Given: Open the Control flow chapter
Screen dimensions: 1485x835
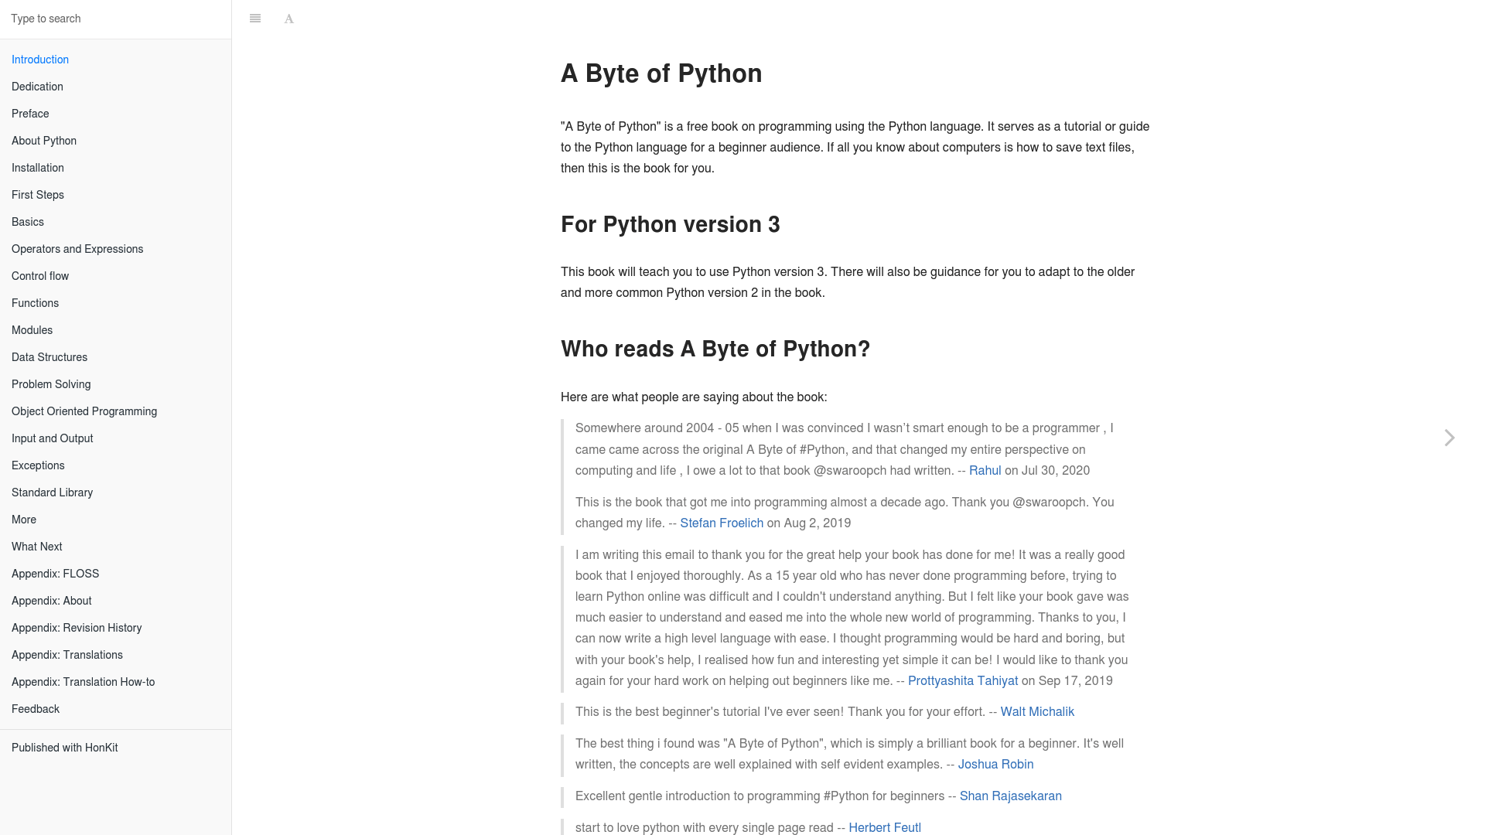Looking at the screenshot, I should pos(40,276).
